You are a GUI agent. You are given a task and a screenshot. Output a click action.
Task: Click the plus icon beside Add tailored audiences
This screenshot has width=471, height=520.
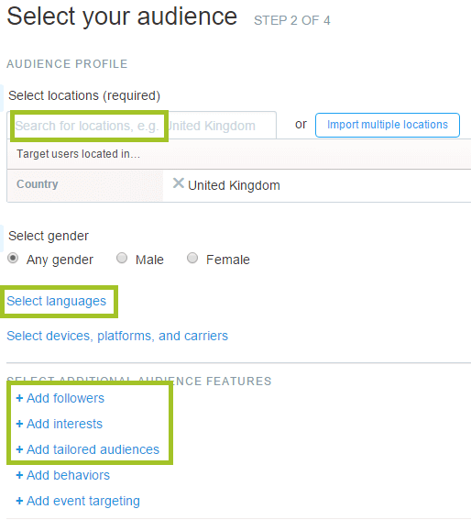pos(19,449)
